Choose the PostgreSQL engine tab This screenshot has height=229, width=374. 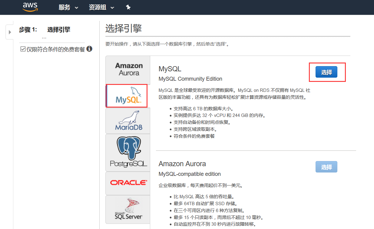[128, 153]
